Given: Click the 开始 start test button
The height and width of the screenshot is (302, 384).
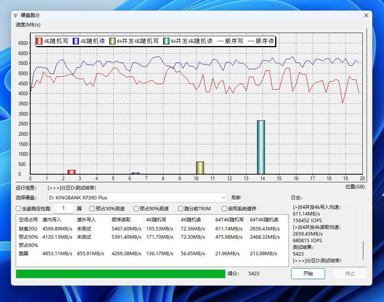Looking at the screenshot, I should [x=308, y=274].
